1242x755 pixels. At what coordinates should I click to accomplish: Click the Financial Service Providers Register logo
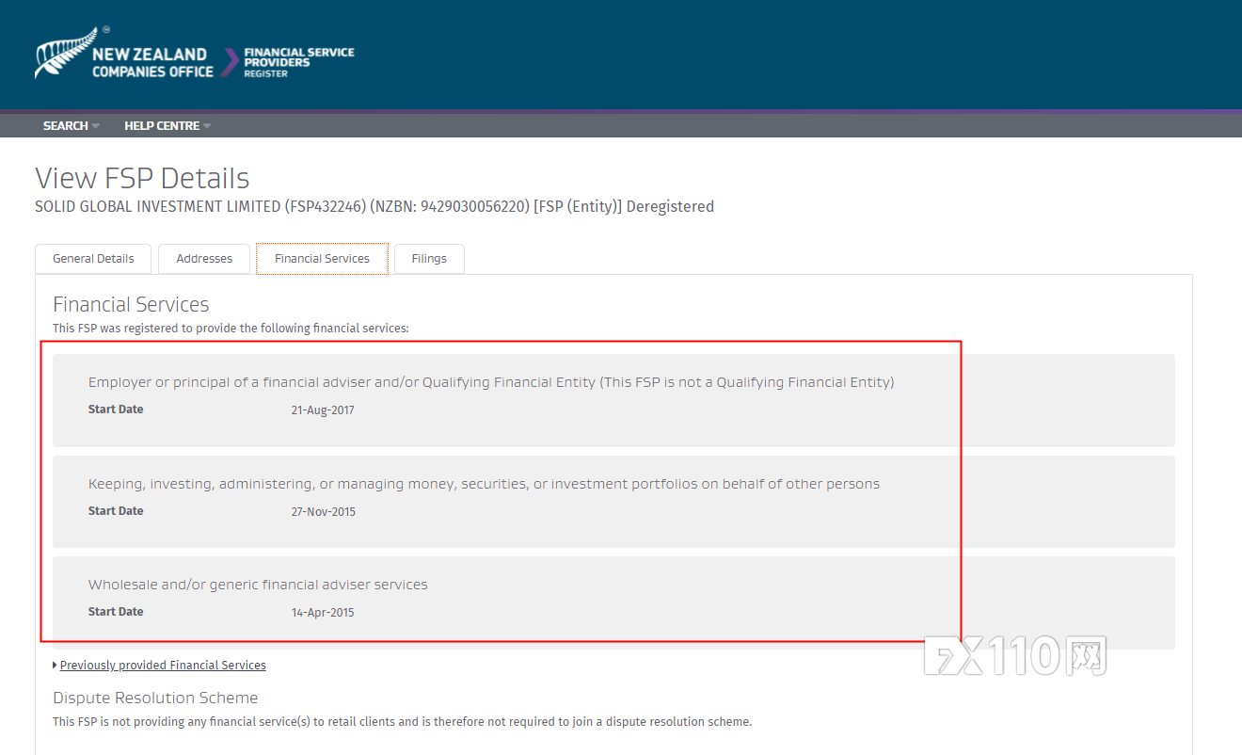point(298,62)
